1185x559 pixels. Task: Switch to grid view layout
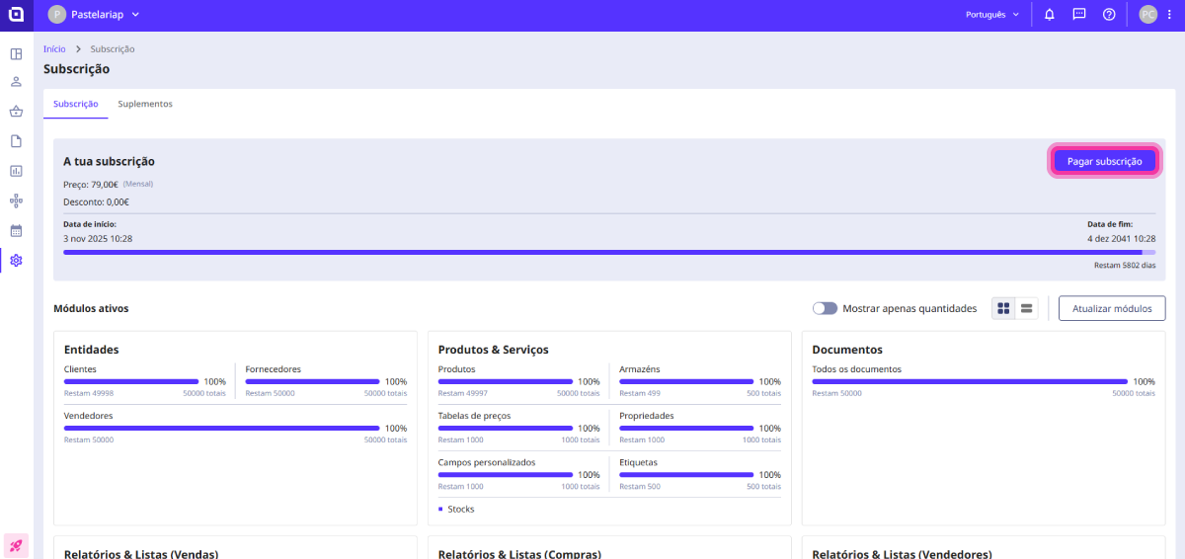(1003, 308)
